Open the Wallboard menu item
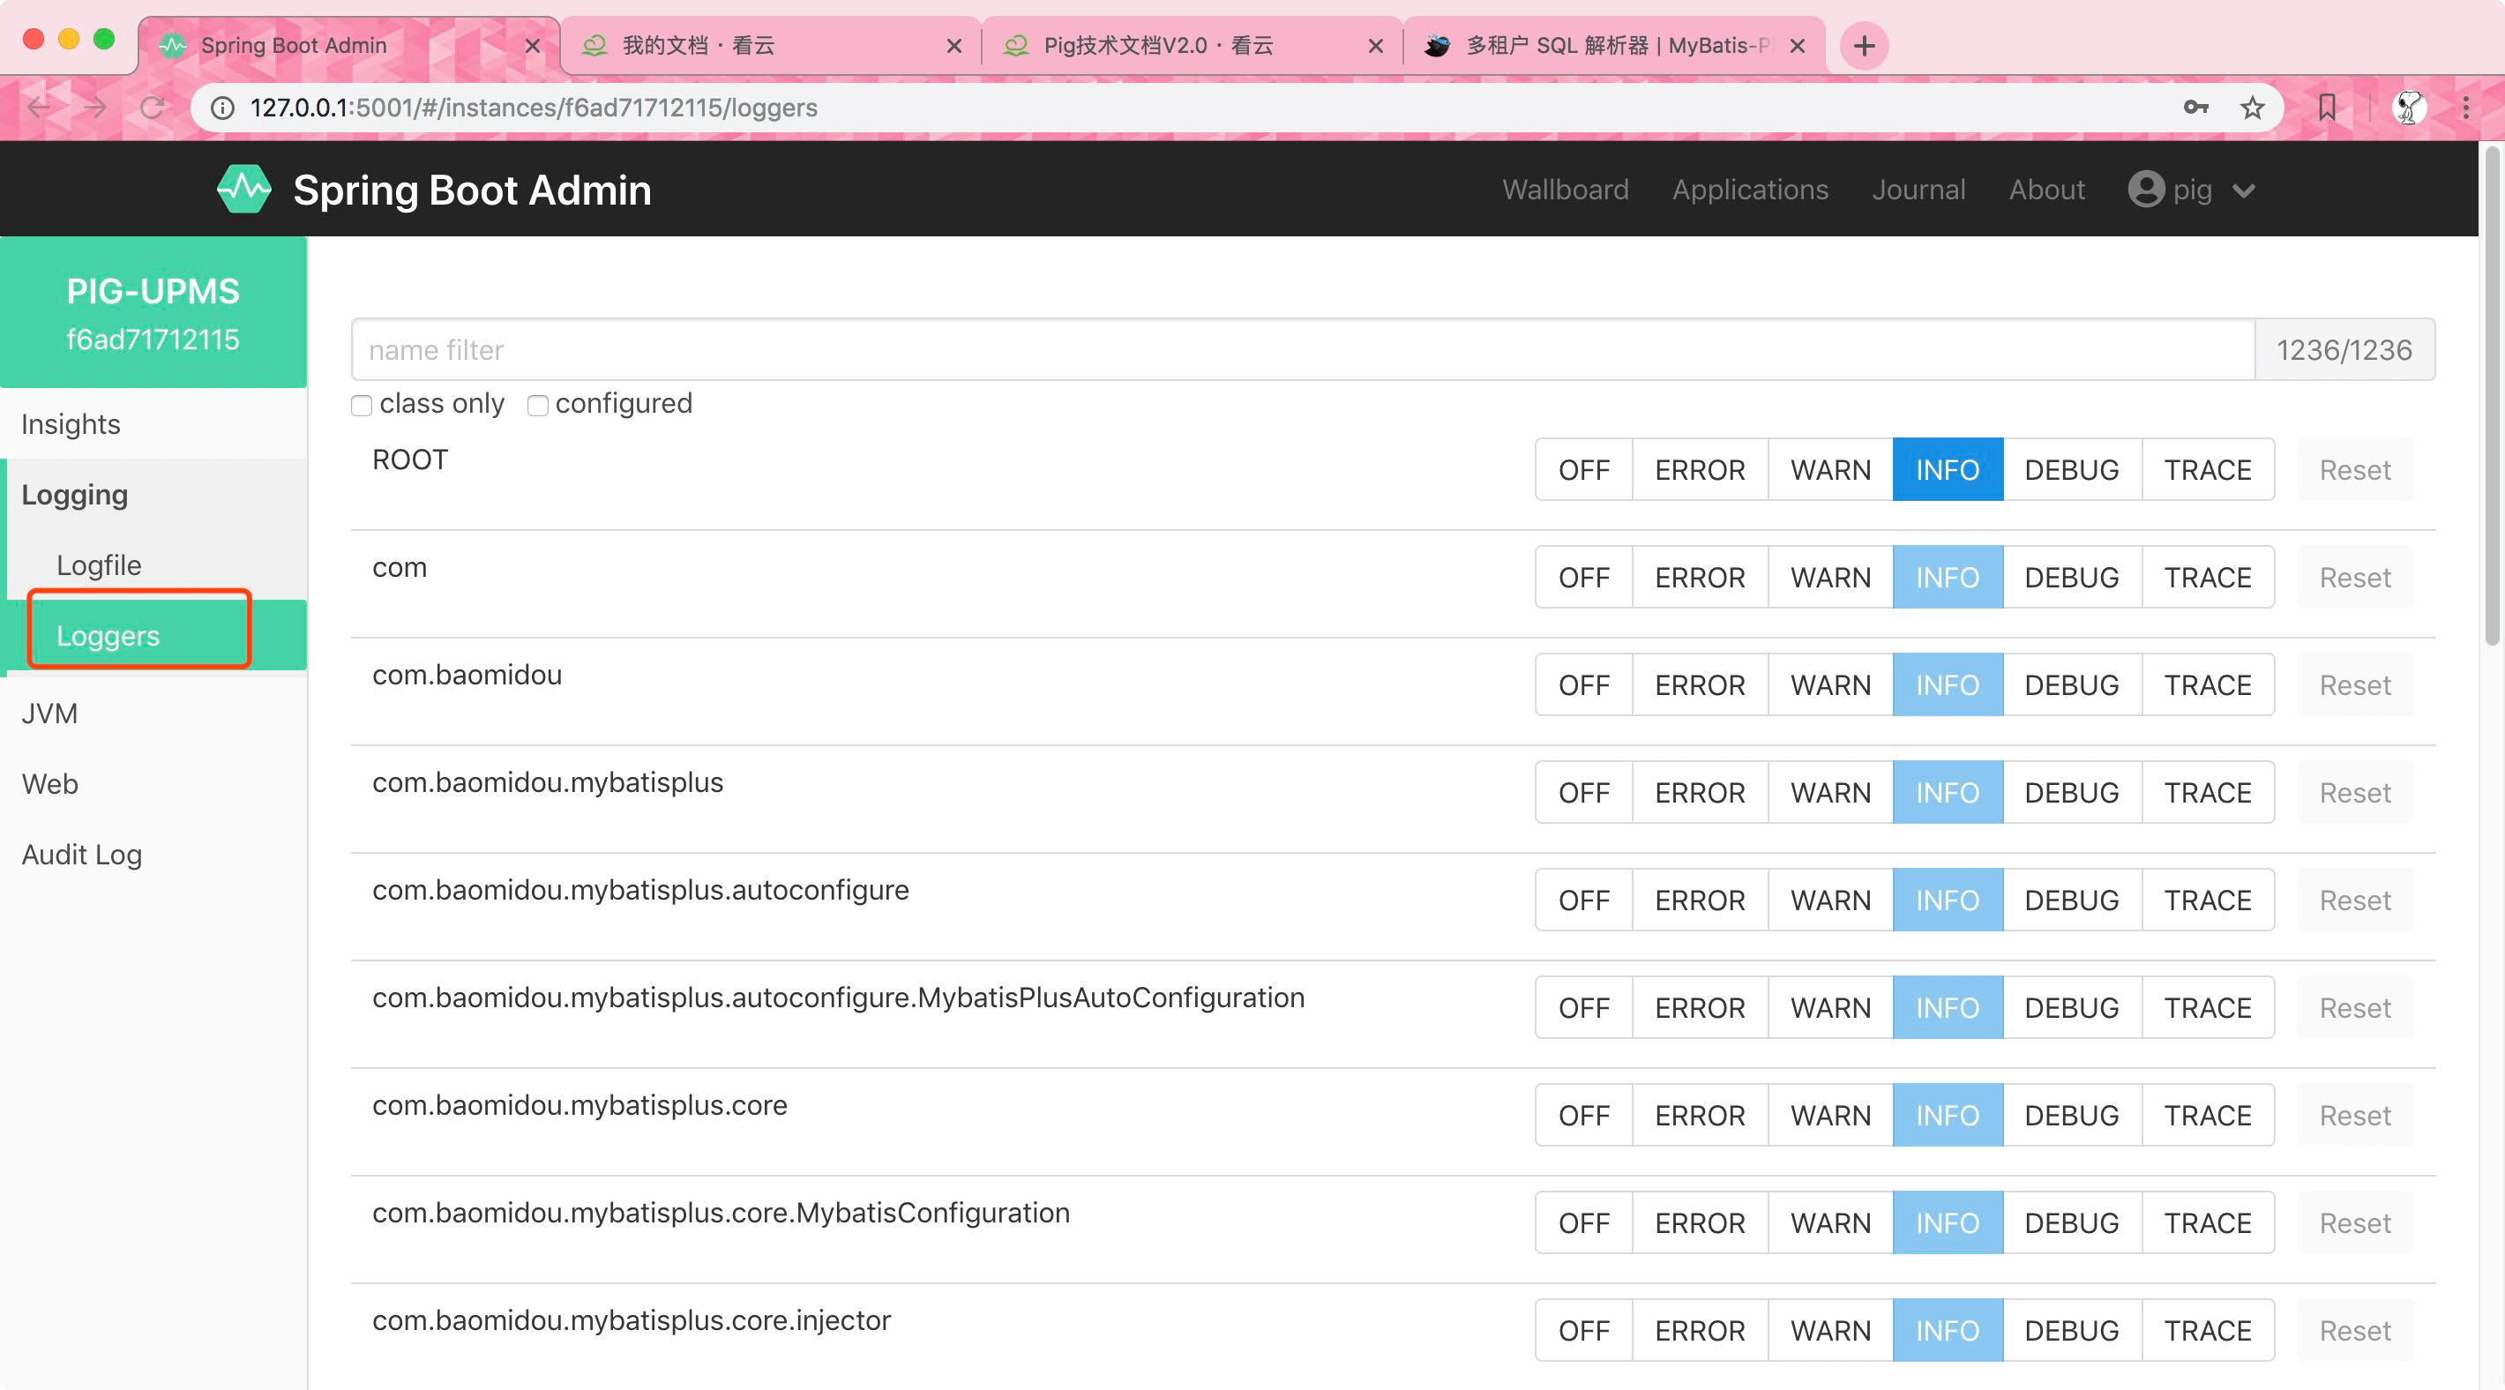This screenshot has width=2505, height=1390. click(x=1565, y=190)
